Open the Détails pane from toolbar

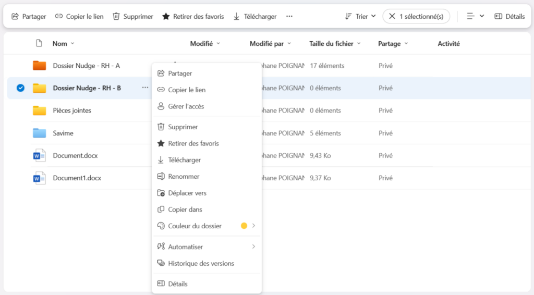[509, 16]
